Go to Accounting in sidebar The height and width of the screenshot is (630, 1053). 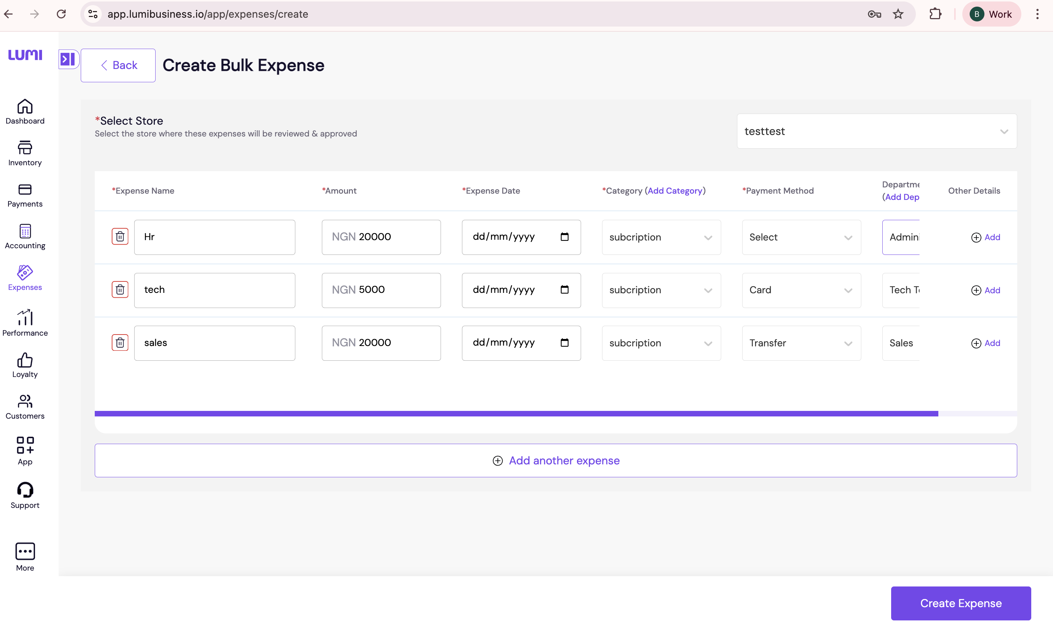pos(25,236)
